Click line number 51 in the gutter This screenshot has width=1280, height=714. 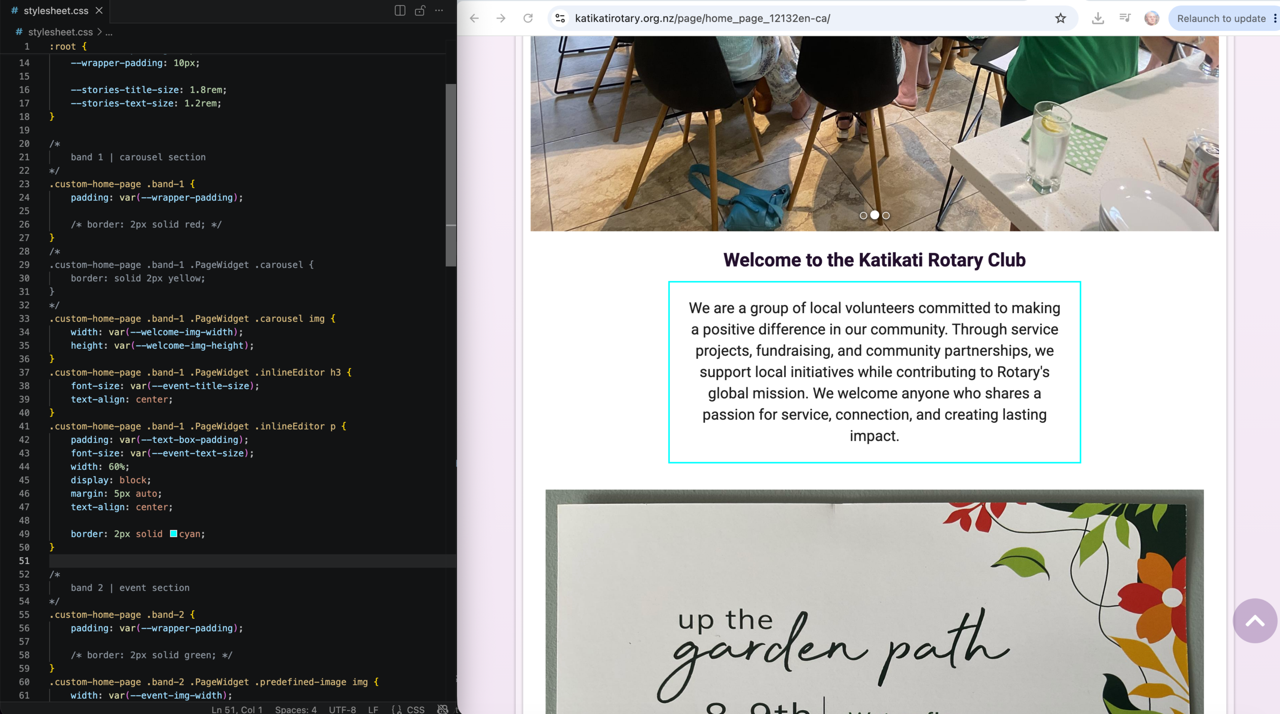(24, 561)
